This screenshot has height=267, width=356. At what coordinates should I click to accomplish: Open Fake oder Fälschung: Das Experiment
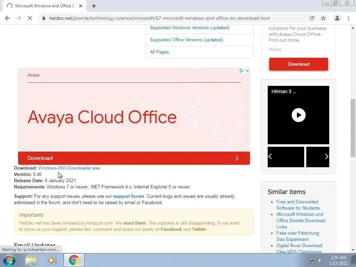298,236
